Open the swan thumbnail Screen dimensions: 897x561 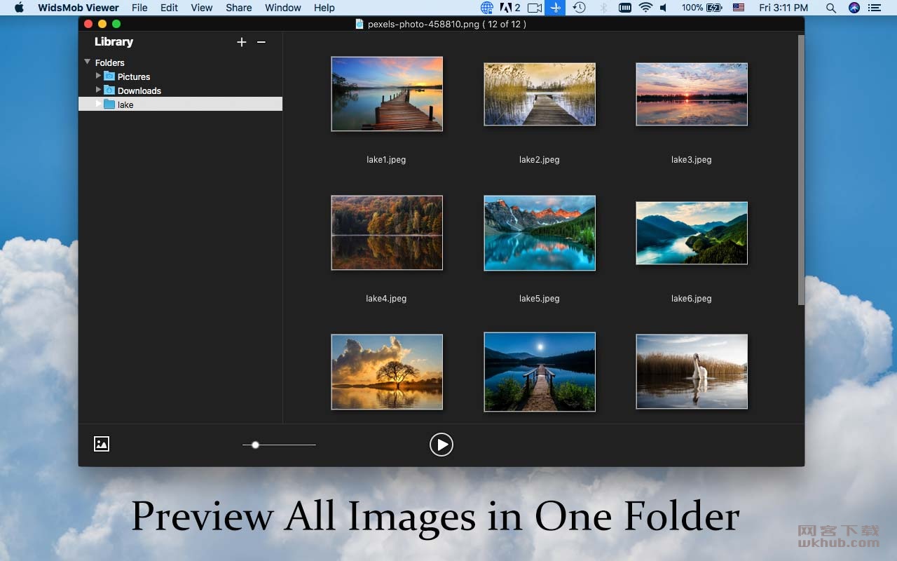[692, 372]
